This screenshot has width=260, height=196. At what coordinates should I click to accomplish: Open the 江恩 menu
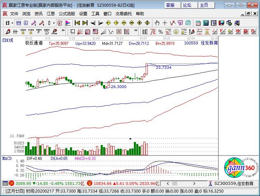(51, 14)
